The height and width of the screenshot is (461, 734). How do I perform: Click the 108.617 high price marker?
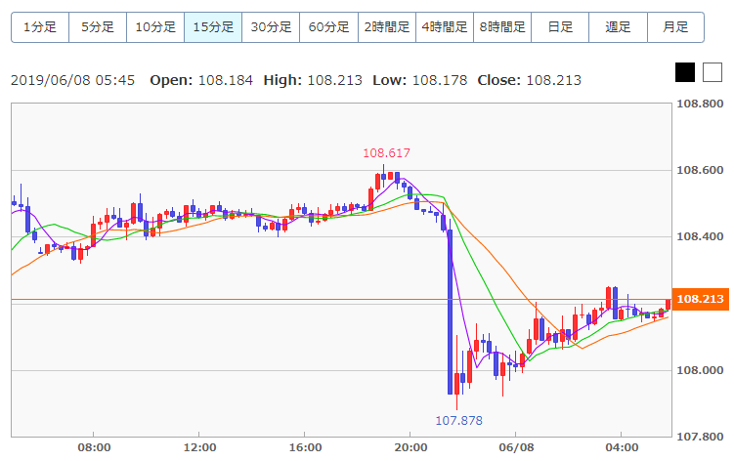(x=386, y=153)
